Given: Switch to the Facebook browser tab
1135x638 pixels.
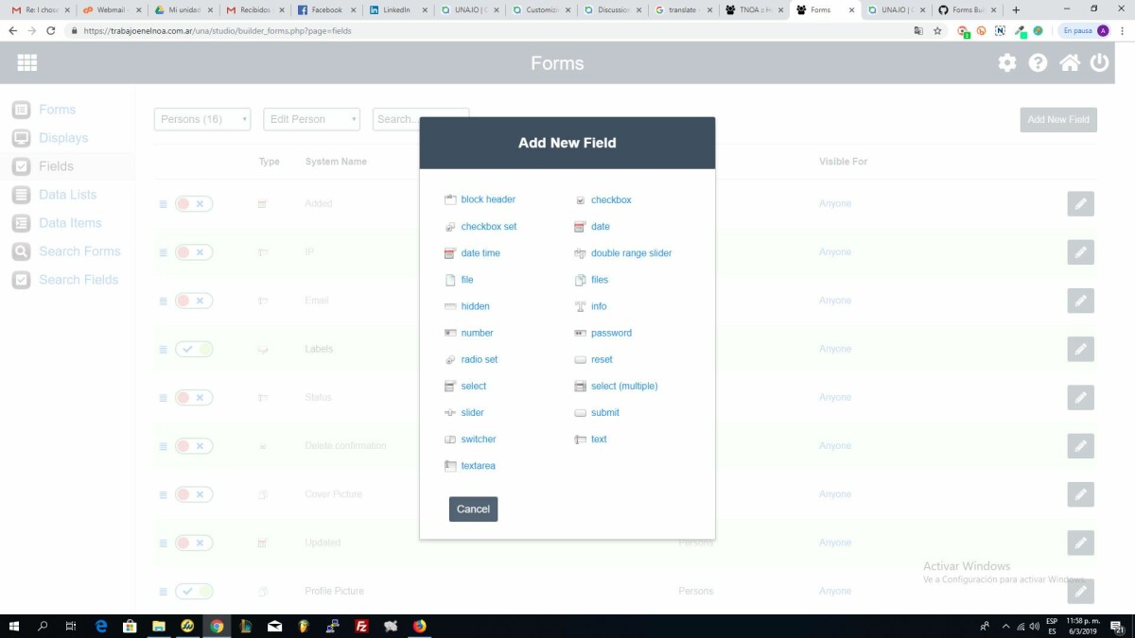Looking at the screenshot, I should (x=325, y=9).
